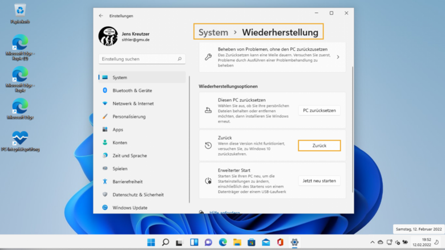Open Microsoft Store from the taskbar
Viewport: 445px width, 250px height.
coord(252,243)
